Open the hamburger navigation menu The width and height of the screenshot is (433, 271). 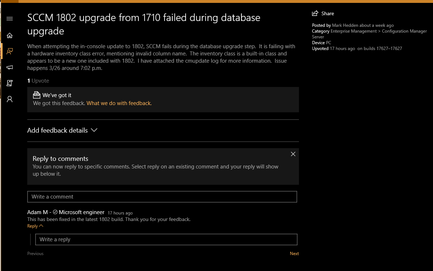[10, 19]
